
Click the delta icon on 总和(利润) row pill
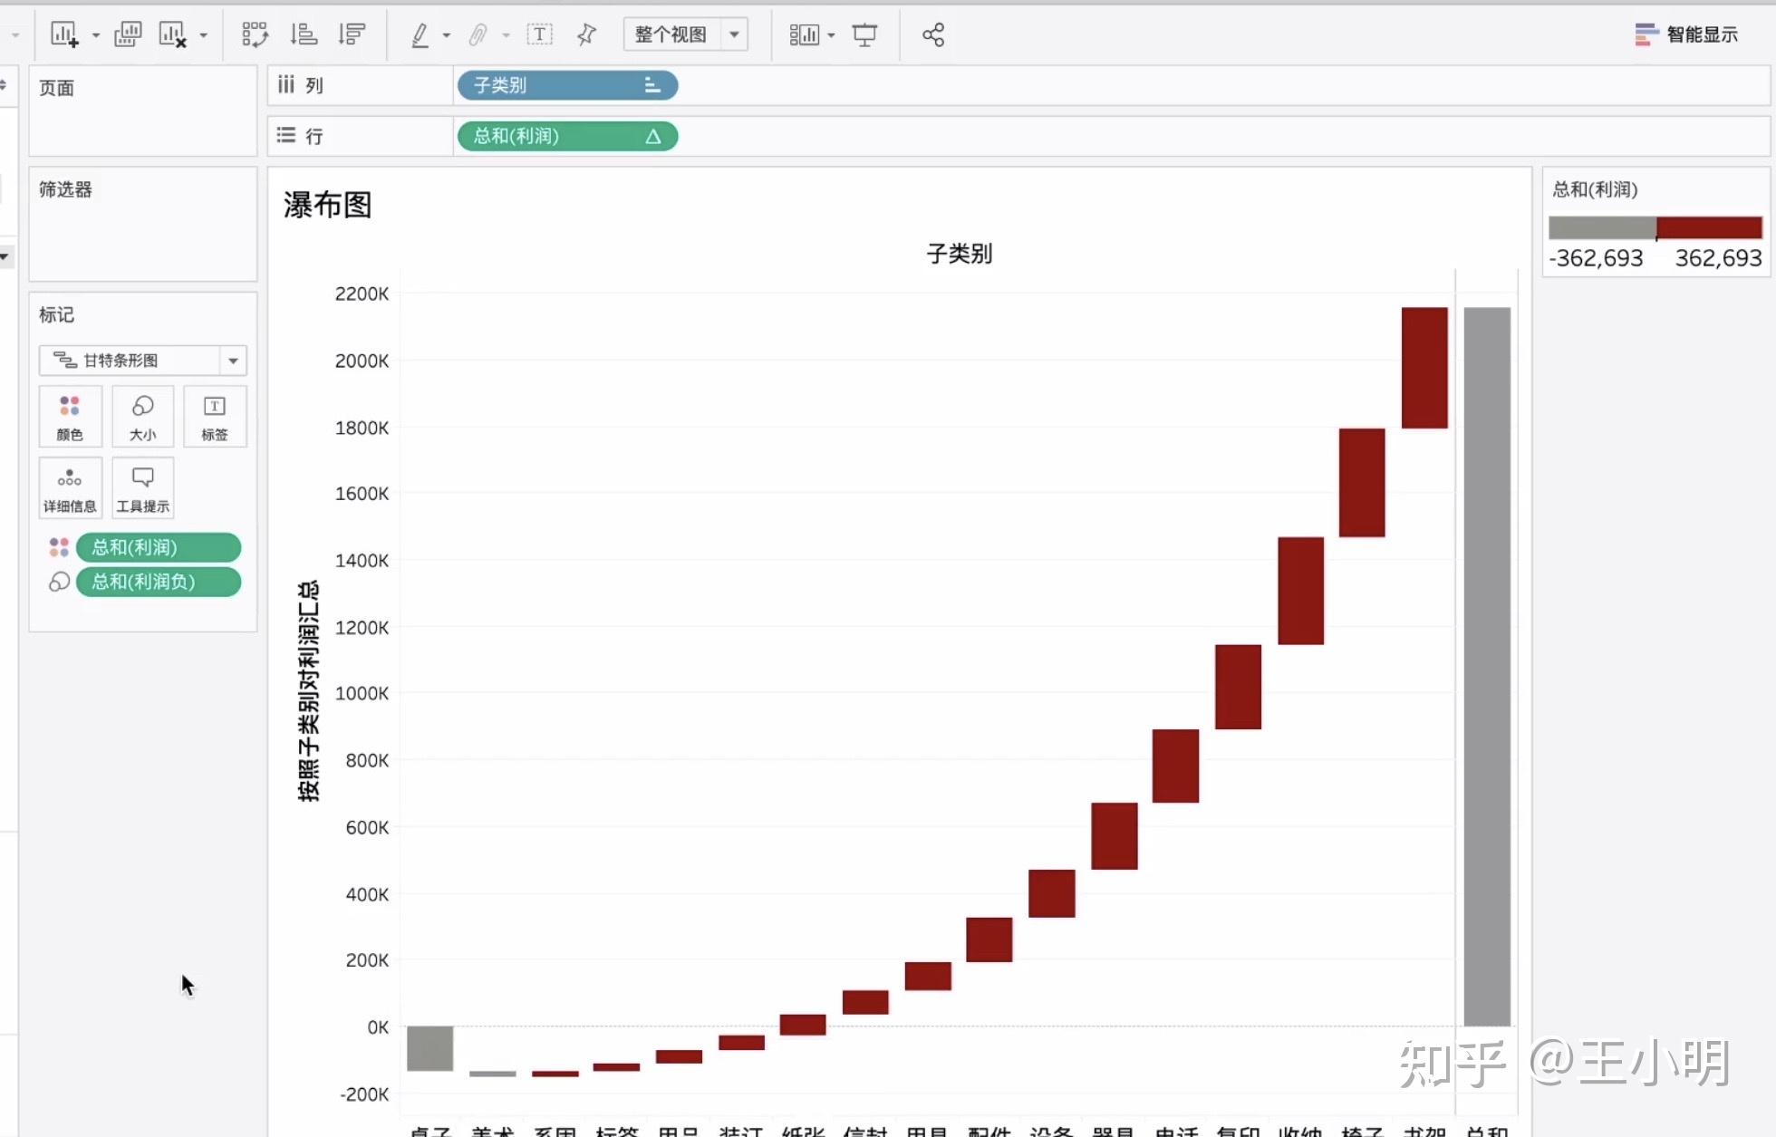[x=652, y=136]
